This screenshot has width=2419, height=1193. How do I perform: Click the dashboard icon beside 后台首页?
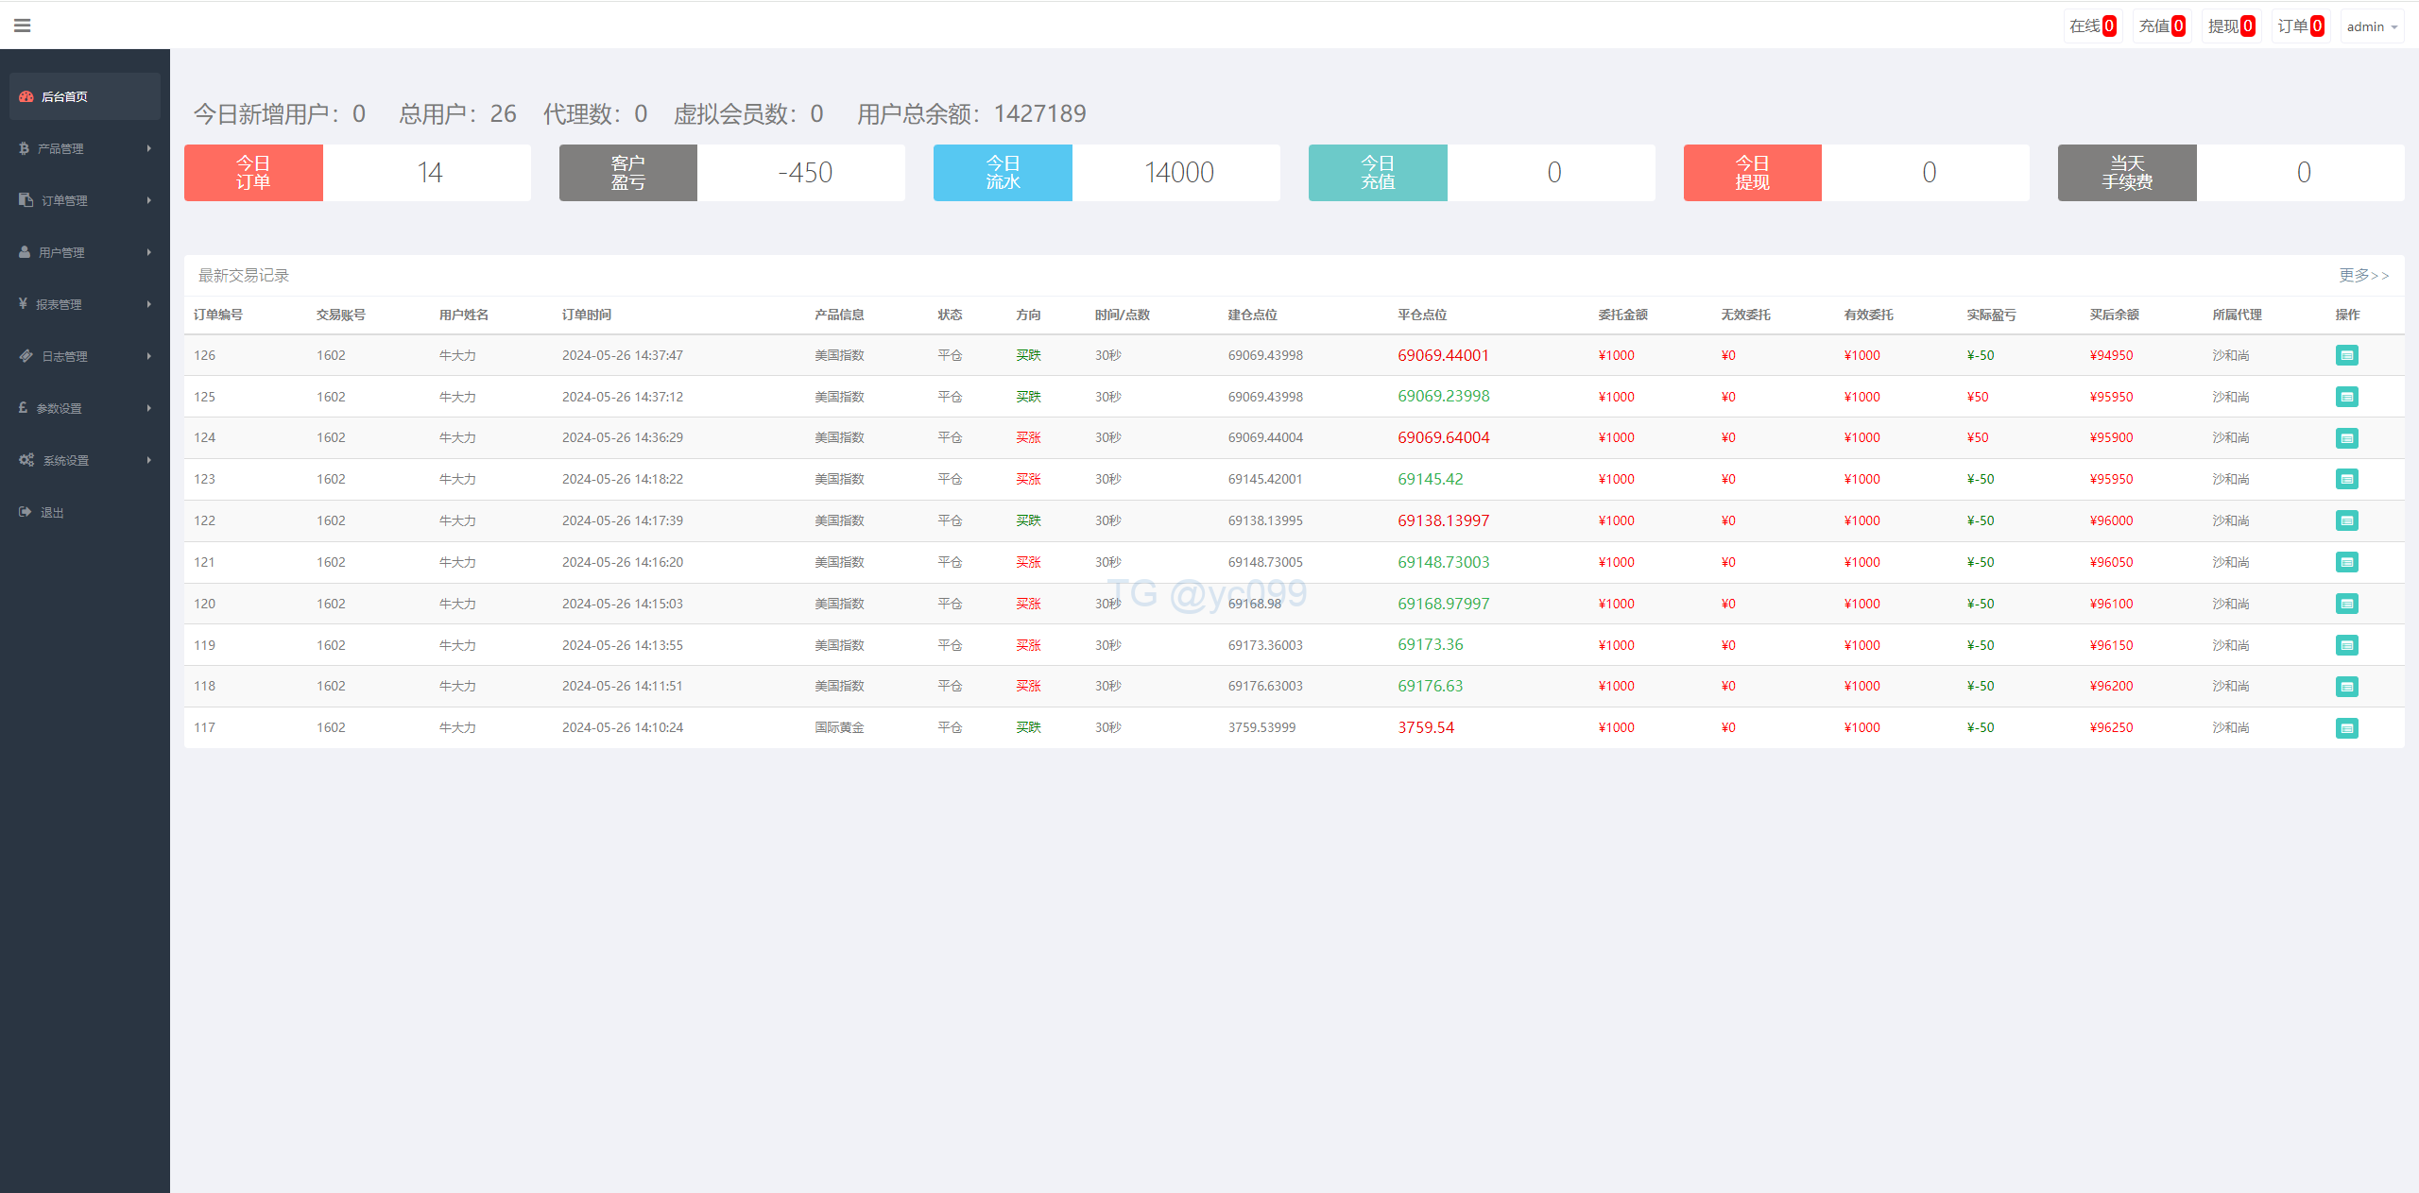click(26, 96)
